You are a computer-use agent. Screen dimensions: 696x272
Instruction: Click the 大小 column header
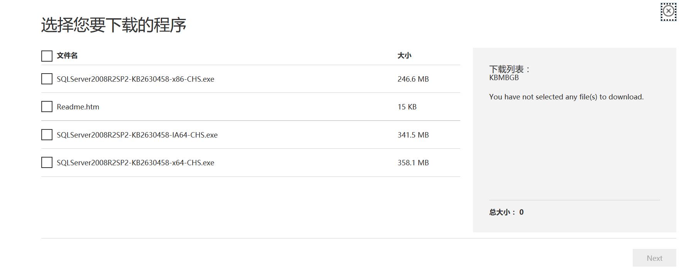[404, 55]
